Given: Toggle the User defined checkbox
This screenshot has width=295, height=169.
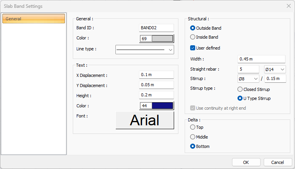Looking at the screenshot, I should point(192,48).
